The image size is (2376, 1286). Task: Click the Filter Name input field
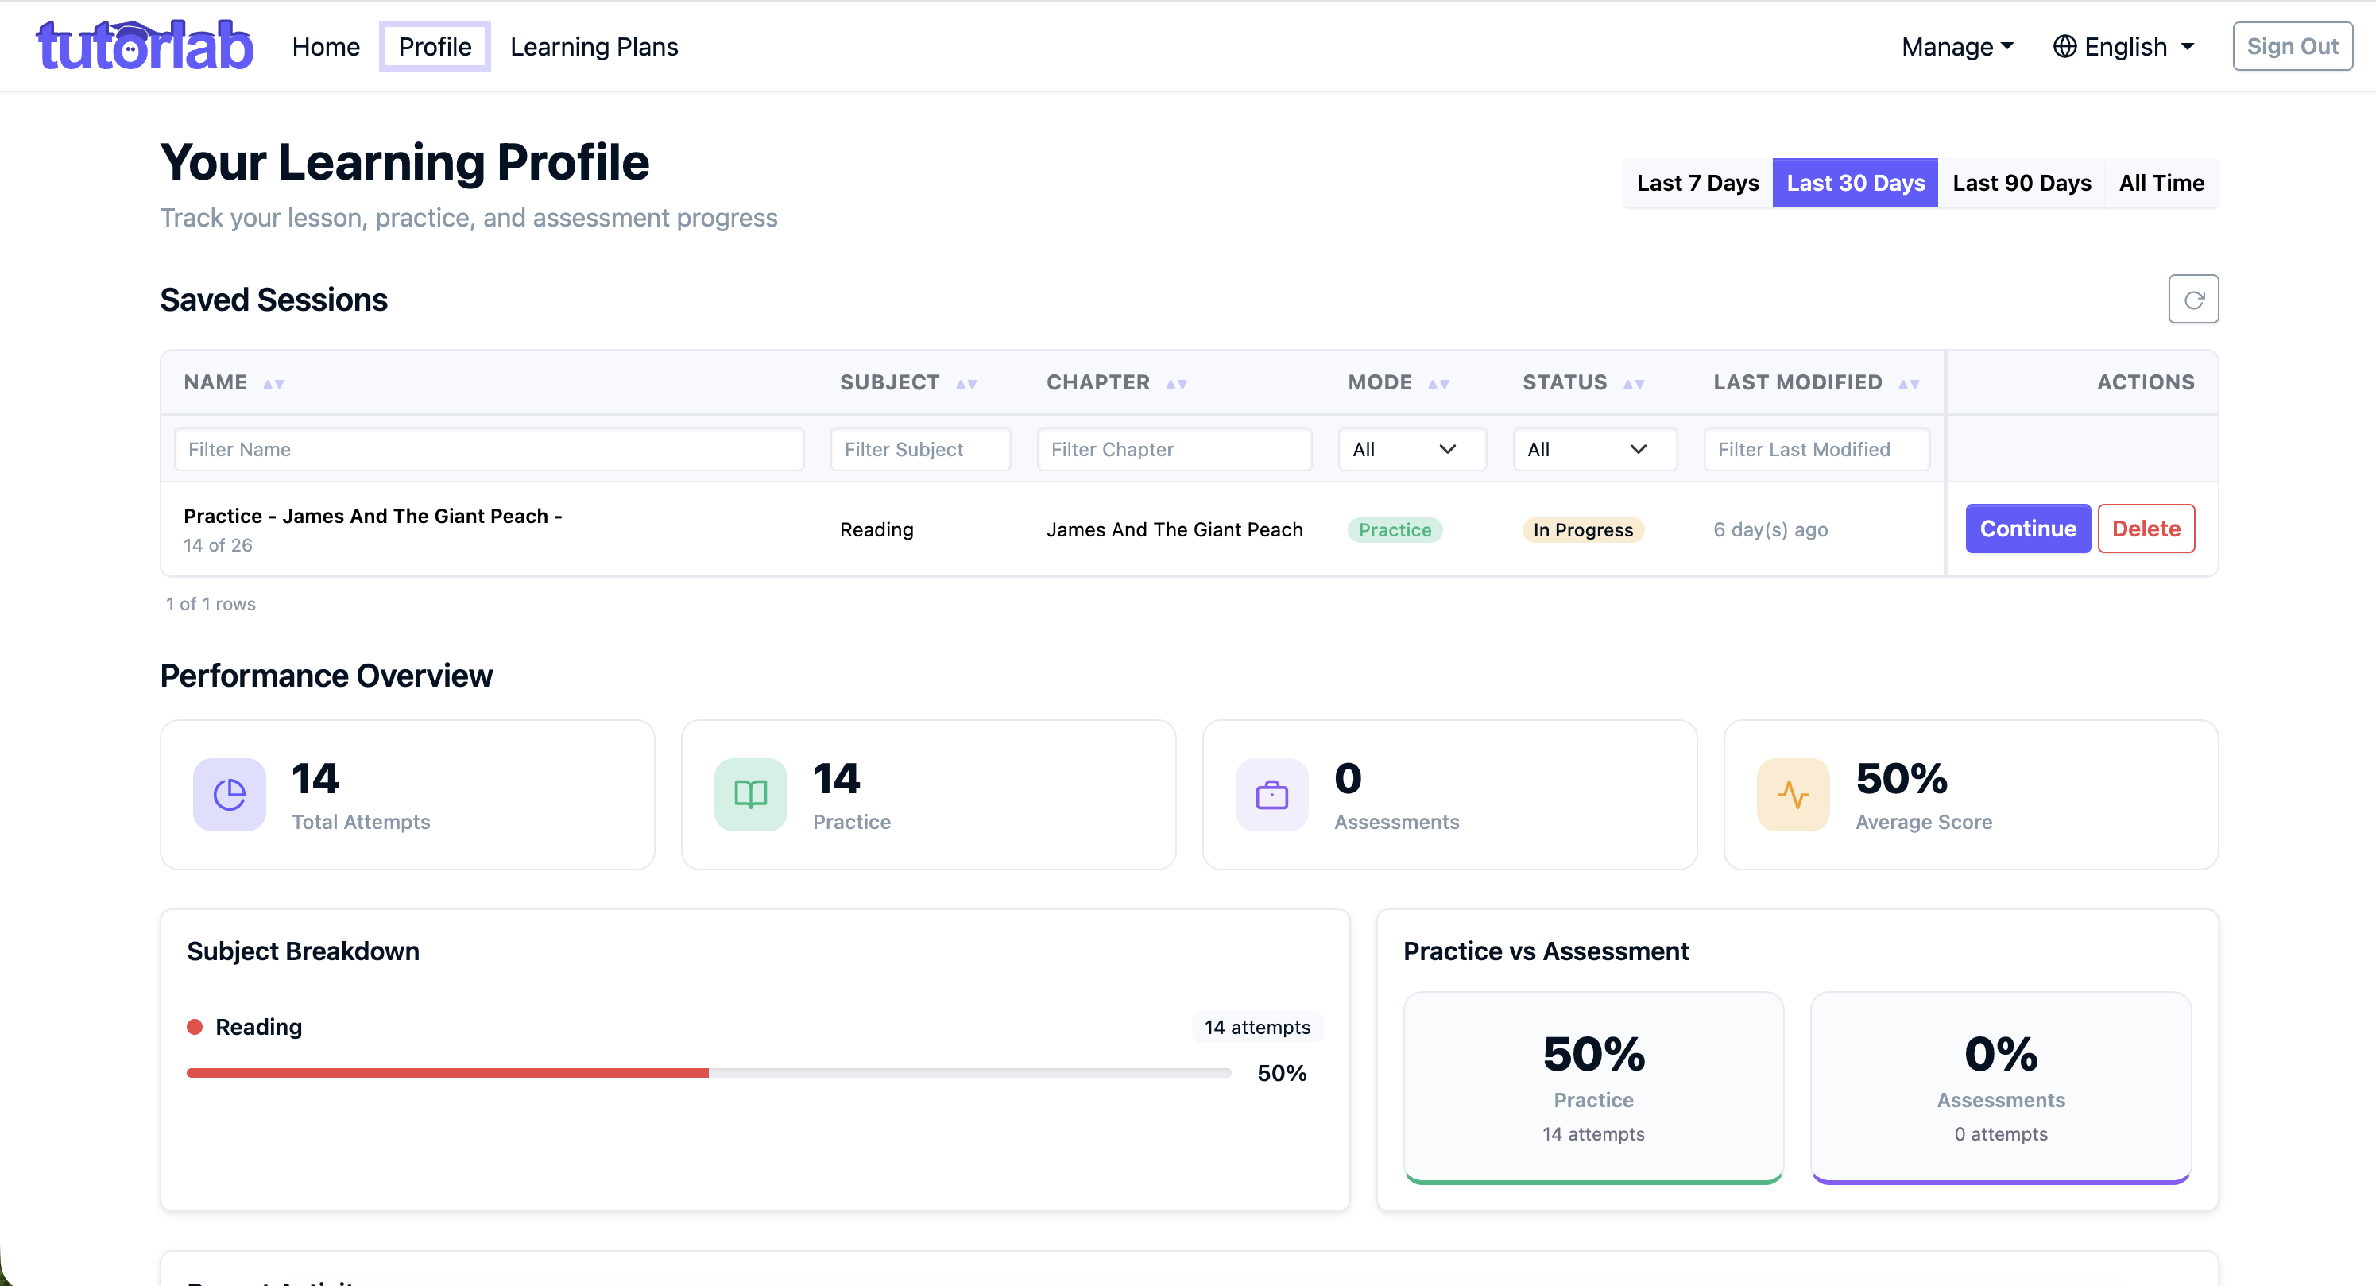[489, 449]
